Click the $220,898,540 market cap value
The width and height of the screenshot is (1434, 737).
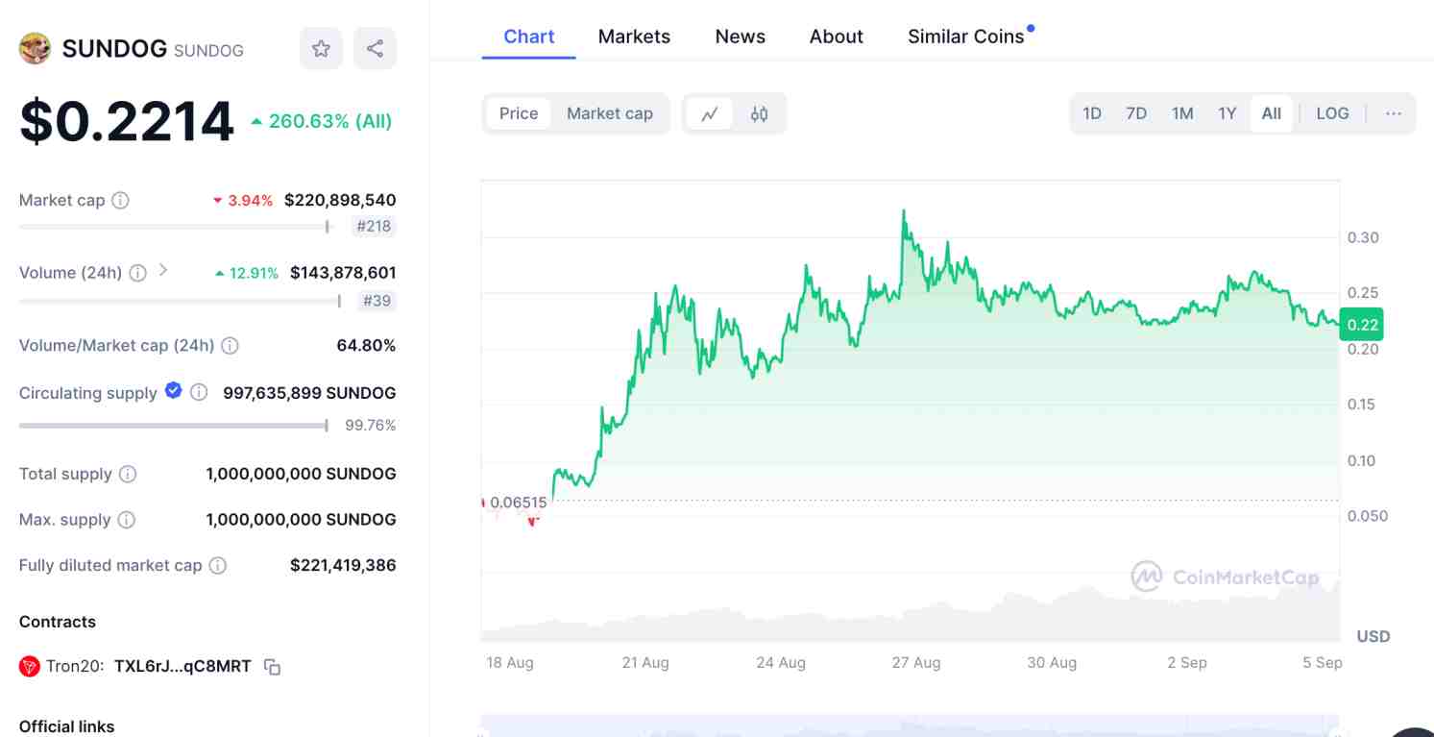(x=340, y=200)
